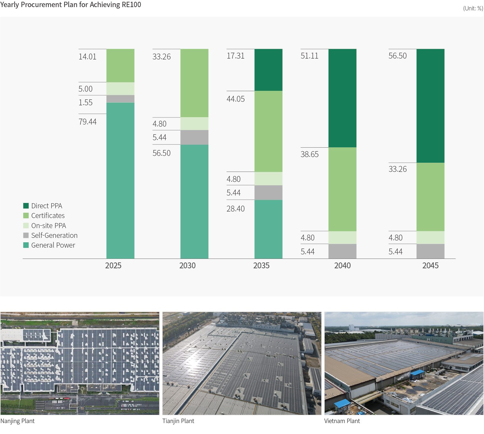Click the Certificates segment of the 2030 bar
The image size is (484, 434).
194,83
